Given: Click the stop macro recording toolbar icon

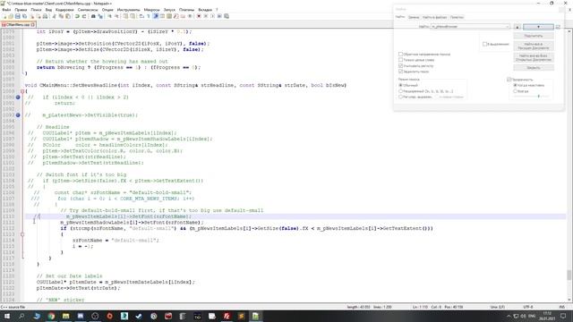Looking at the screenshot, I should 205,16.
